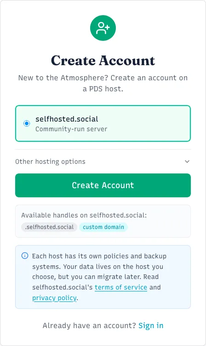Click the New to the Atmosphere description text
Screen dimensions: 206x346
[103, 83]
